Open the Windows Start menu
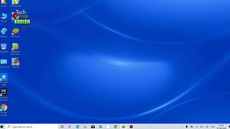Image resolution: width=230 pixels, height=129 pixels. [x=2, y=126]
